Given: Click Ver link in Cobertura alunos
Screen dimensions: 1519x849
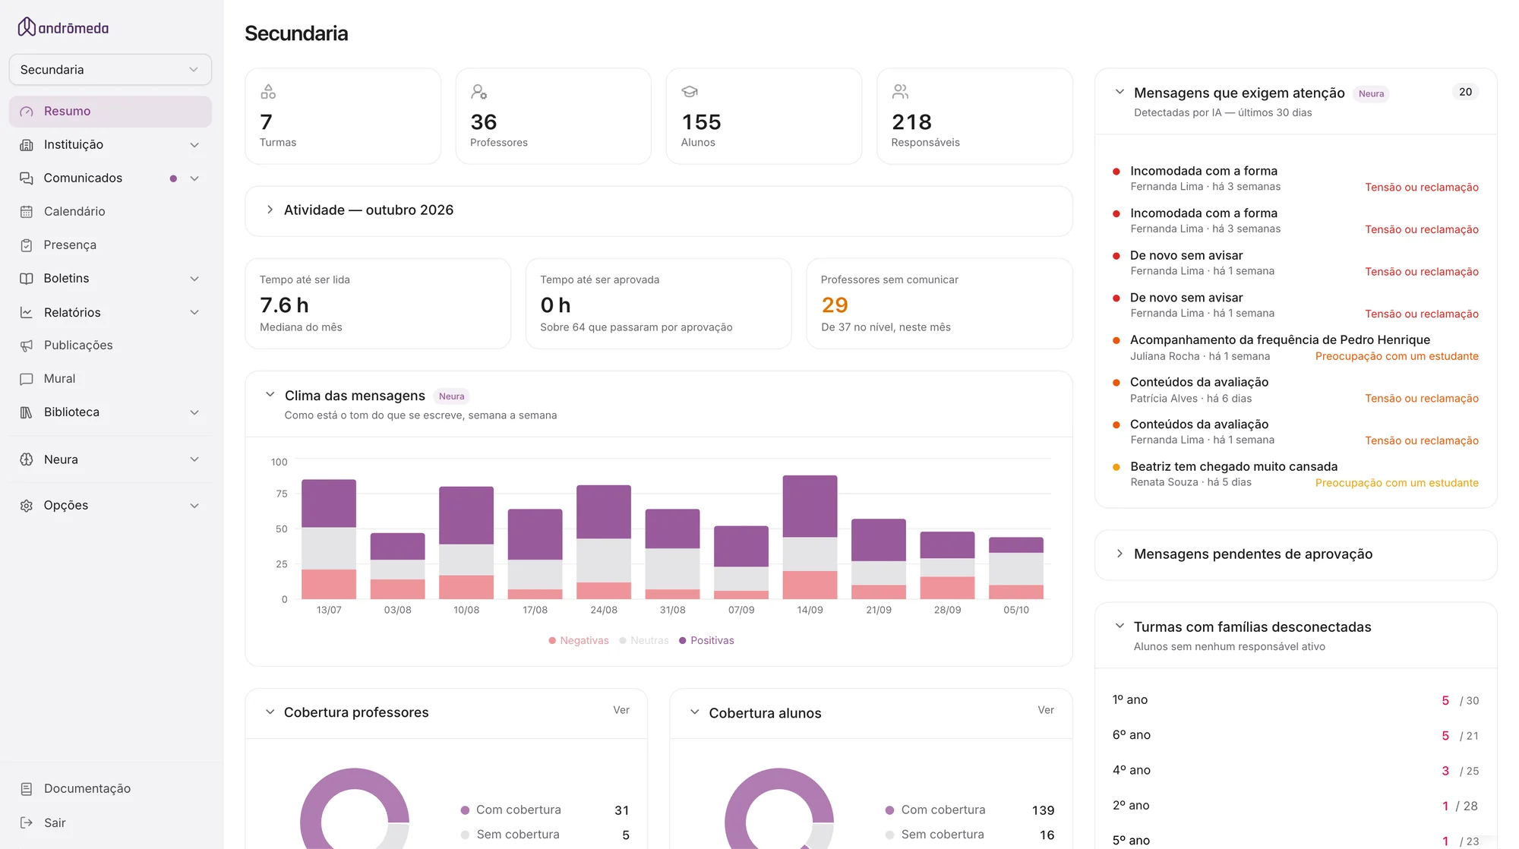Looking at the screenshot, I should pos(1046,710).
